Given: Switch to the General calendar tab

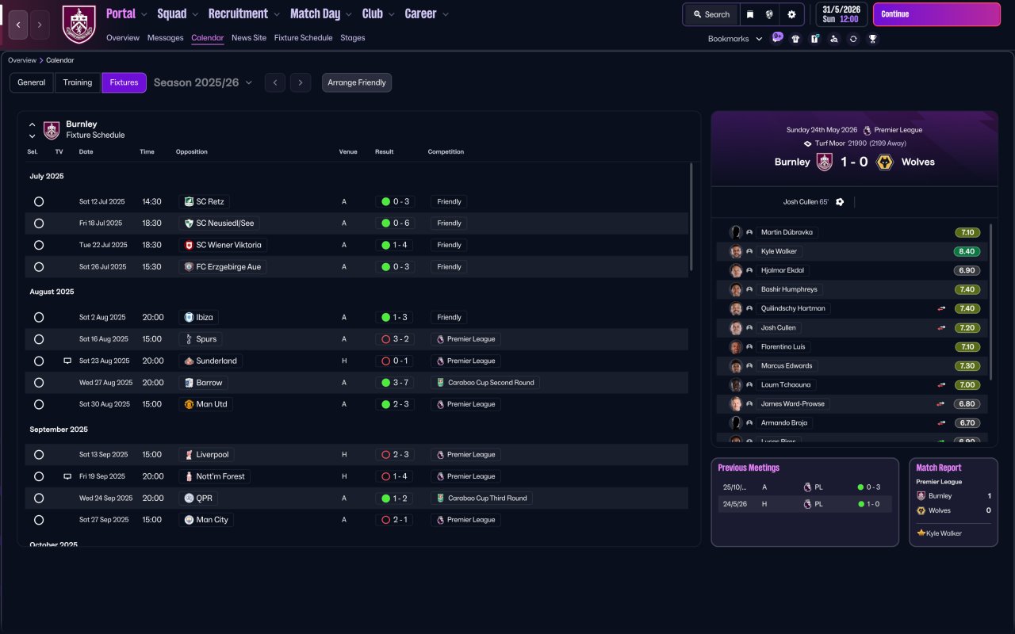Looking at the screenshot, I should click(32, 82).
